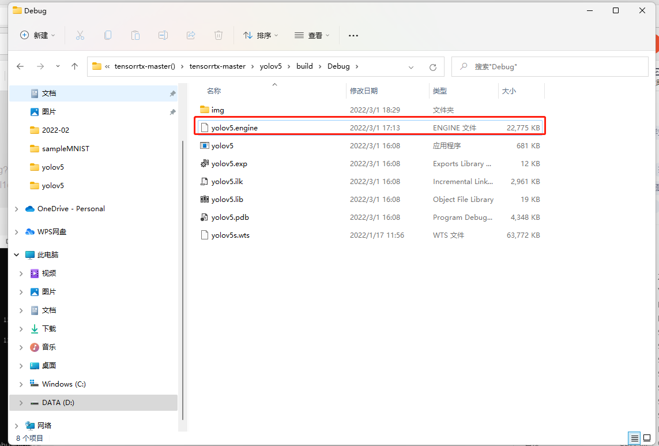This screenshot has height=446, width=659.
Task: Switch to details view in status bar
Action: coord(635,438)
